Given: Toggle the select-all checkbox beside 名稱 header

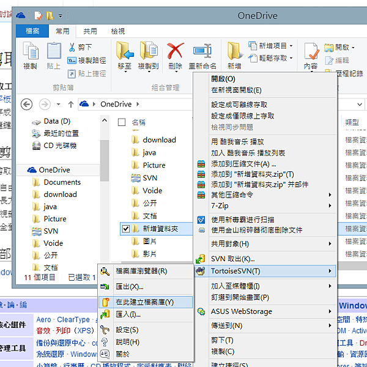Looking at the screenshot, I should (122, 122).
